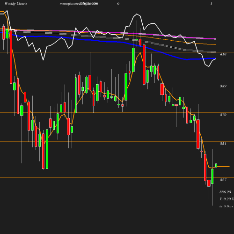Viewport: 234px width, 234px height.
Task: Click the 351 price axis label
Action: [x=223, y=144]
